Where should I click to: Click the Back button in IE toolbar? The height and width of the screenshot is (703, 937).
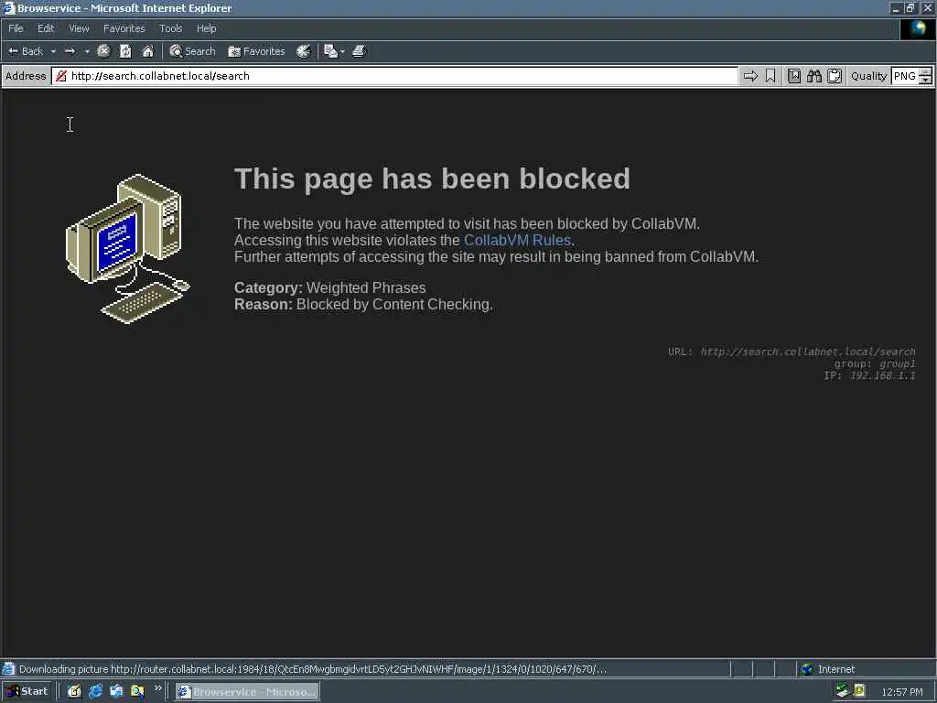[x=26, y=51]
